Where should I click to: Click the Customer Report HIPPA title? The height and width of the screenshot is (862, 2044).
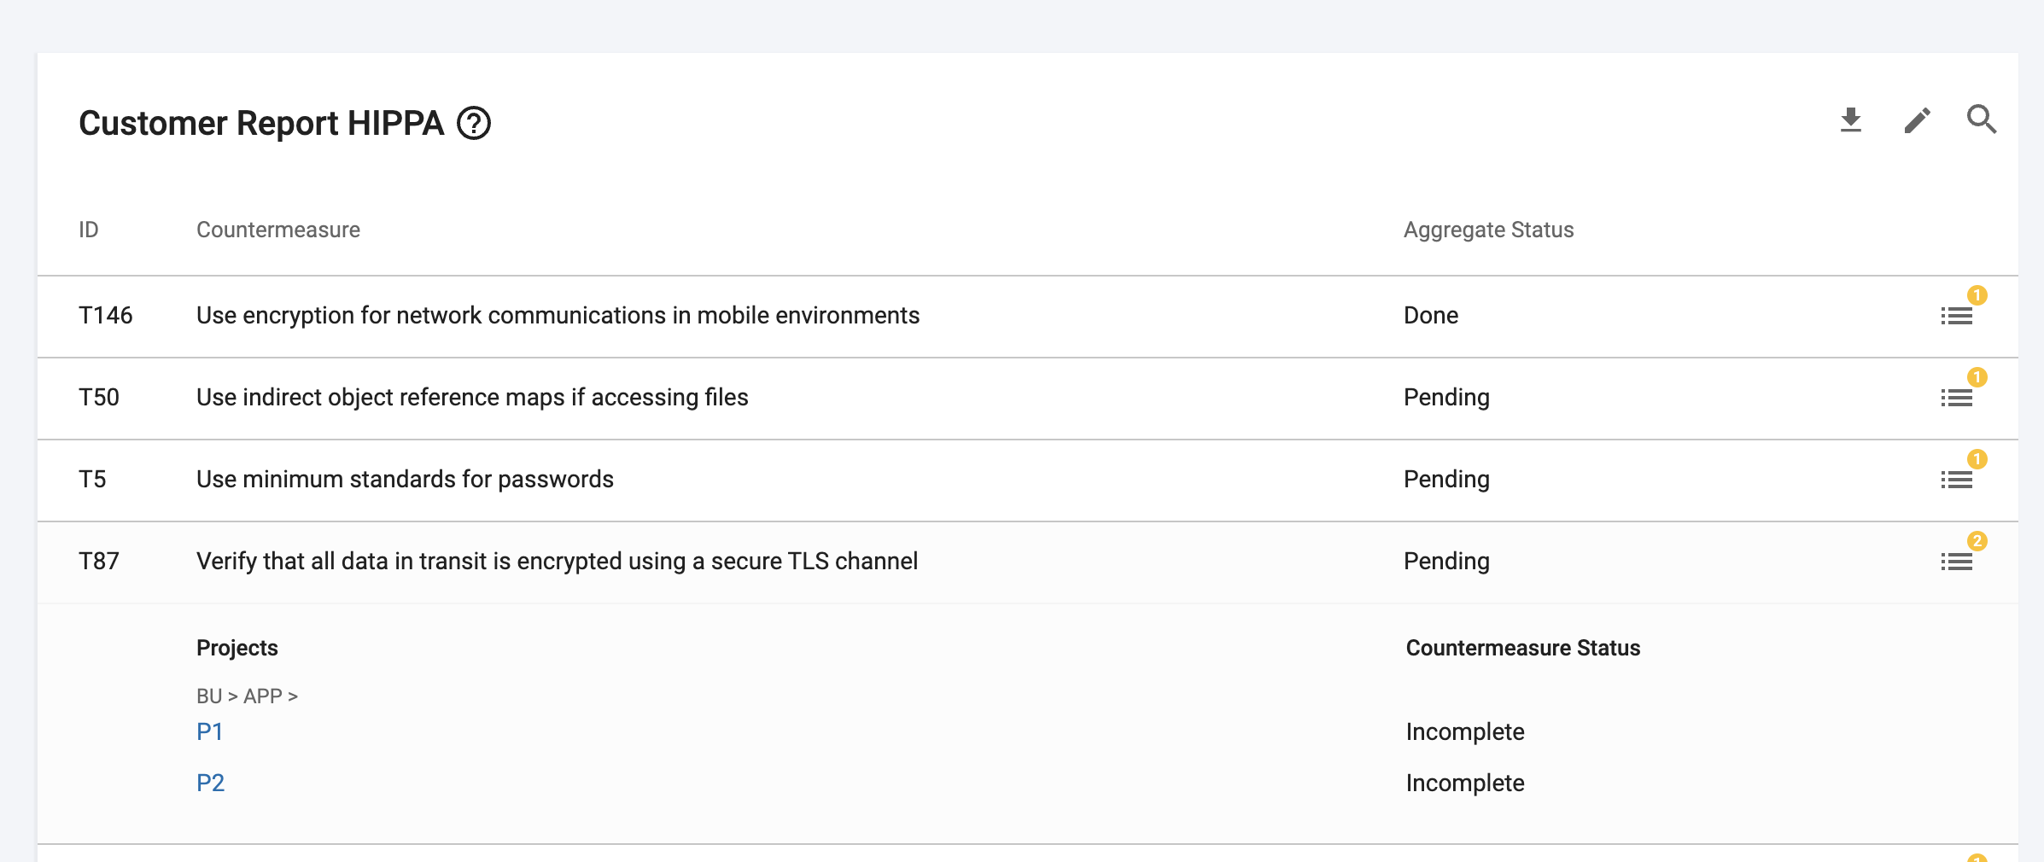[262, 122]
